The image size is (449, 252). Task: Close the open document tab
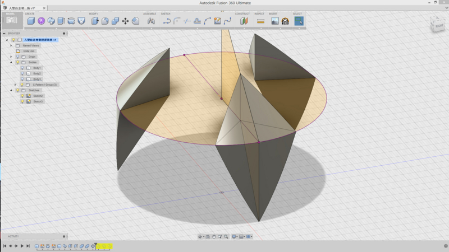pos(44,8)
